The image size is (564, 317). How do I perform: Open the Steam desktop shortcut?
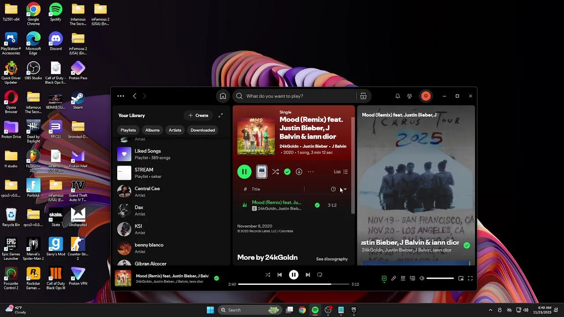point(78,100)
